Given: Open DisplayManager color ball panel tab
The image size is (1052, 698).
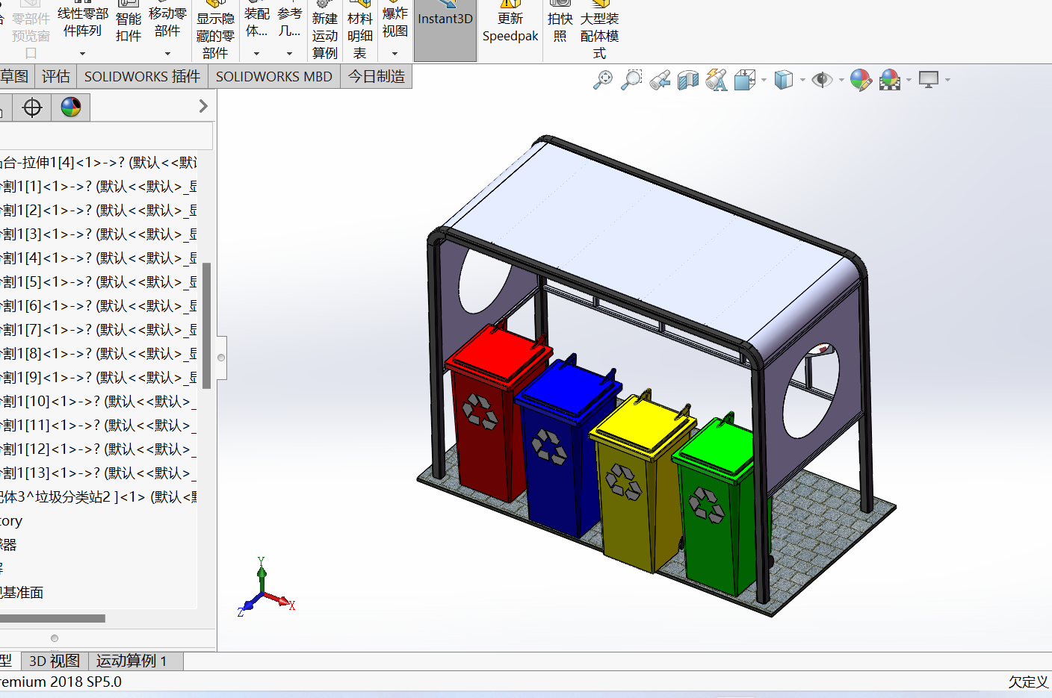Looking at the screenshot, I should click(x=71, y=107).
